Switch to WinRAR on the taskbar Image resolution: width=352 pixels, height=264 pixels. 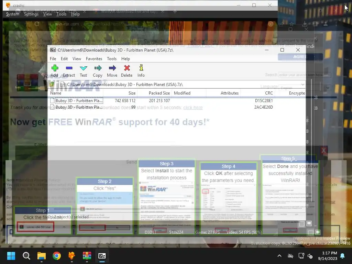(x=87, y=256)
